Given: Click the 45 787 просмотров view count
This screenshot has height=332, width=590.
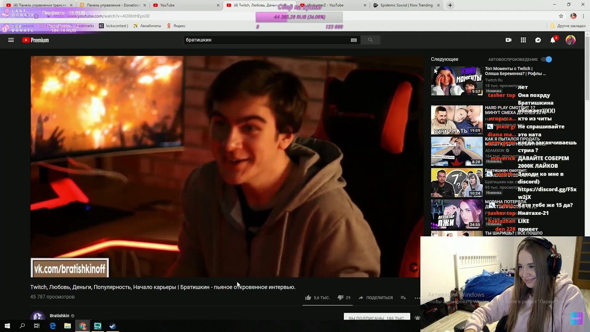Looking at the screenshot, I should coord(53,297).
